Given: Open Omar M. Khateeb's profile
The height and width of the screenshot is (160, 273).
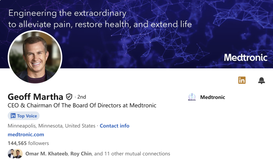Looking at the screenshot, I should 47,154.
